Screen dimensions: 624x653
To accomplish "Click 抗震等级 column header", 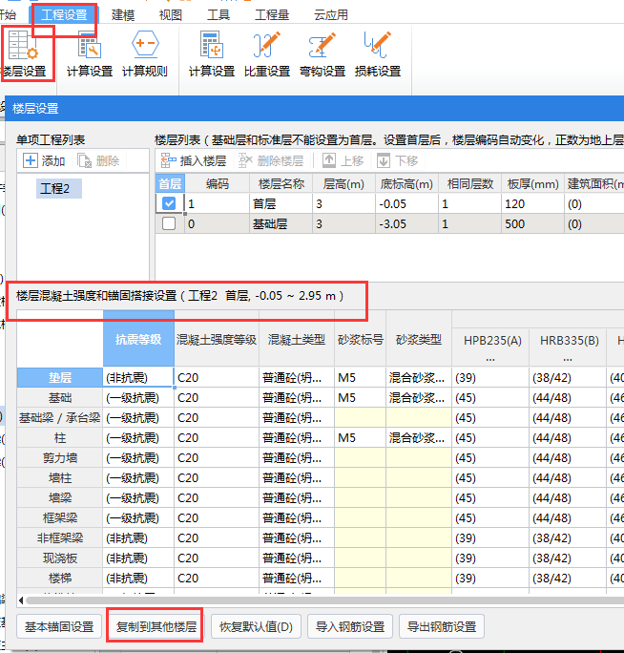I will (138, 339).
